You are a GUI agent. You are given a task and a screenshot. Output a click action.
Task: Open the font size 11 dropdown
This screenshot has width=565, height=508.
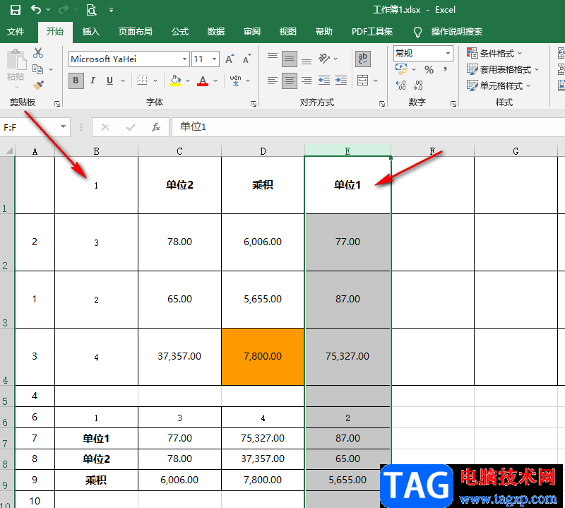point(215,59)
